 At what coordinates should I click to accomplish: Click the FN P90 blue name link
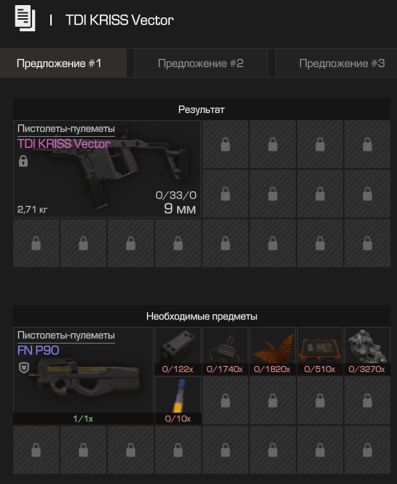coord(39,350)
